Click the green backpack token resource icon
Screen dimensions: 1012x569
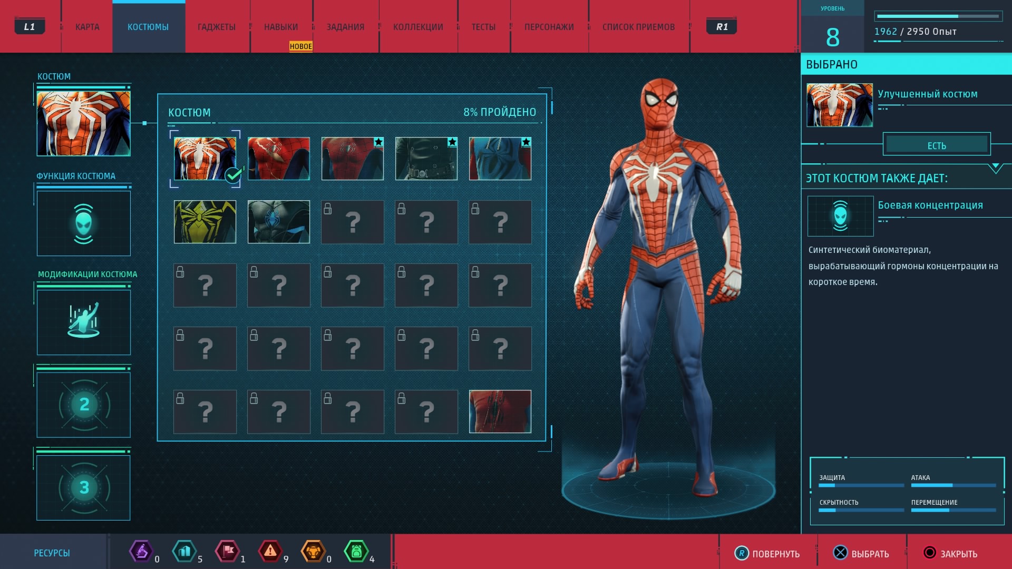(356, 552)
